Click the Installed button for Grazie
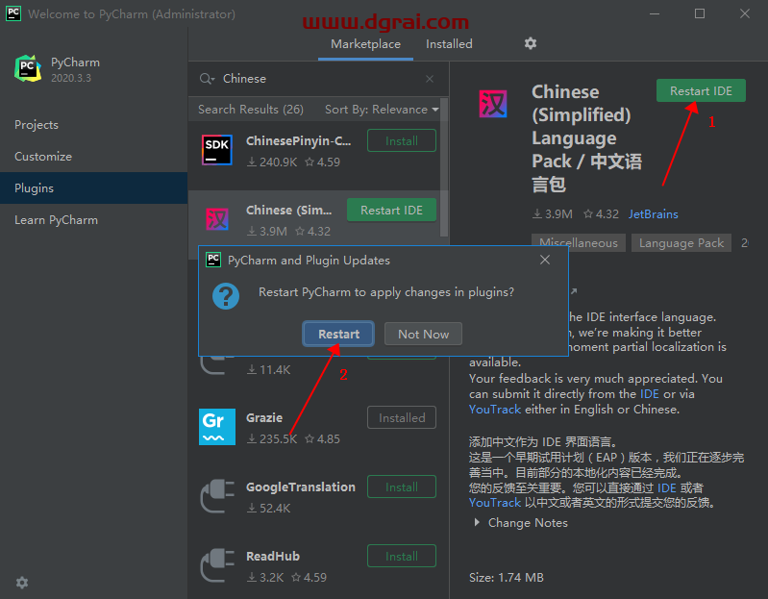 point(402,418)
